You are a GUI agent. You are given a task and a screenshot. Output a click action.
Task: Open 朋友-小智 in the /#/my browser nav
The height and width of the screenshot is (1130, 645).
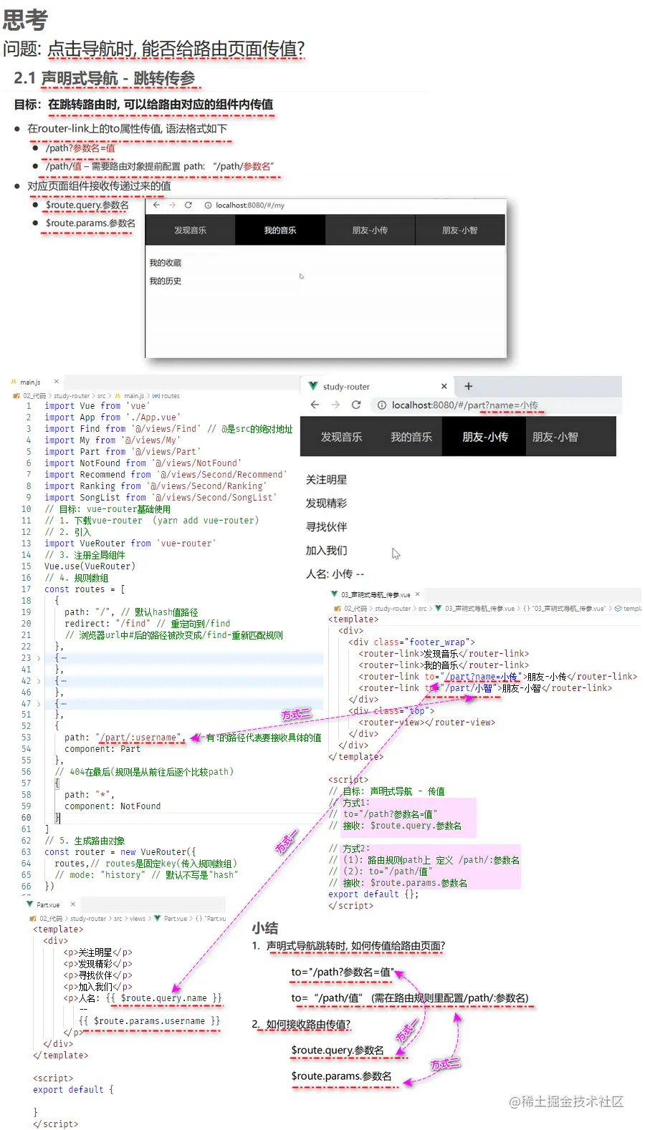(x=459, y=231)
